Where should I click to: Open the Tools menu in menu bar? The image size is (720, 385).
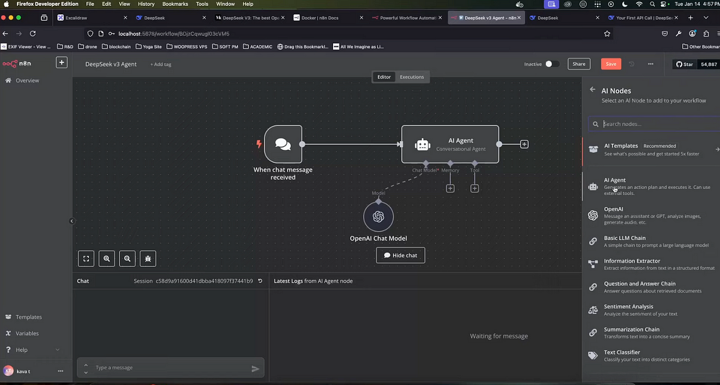202,4
